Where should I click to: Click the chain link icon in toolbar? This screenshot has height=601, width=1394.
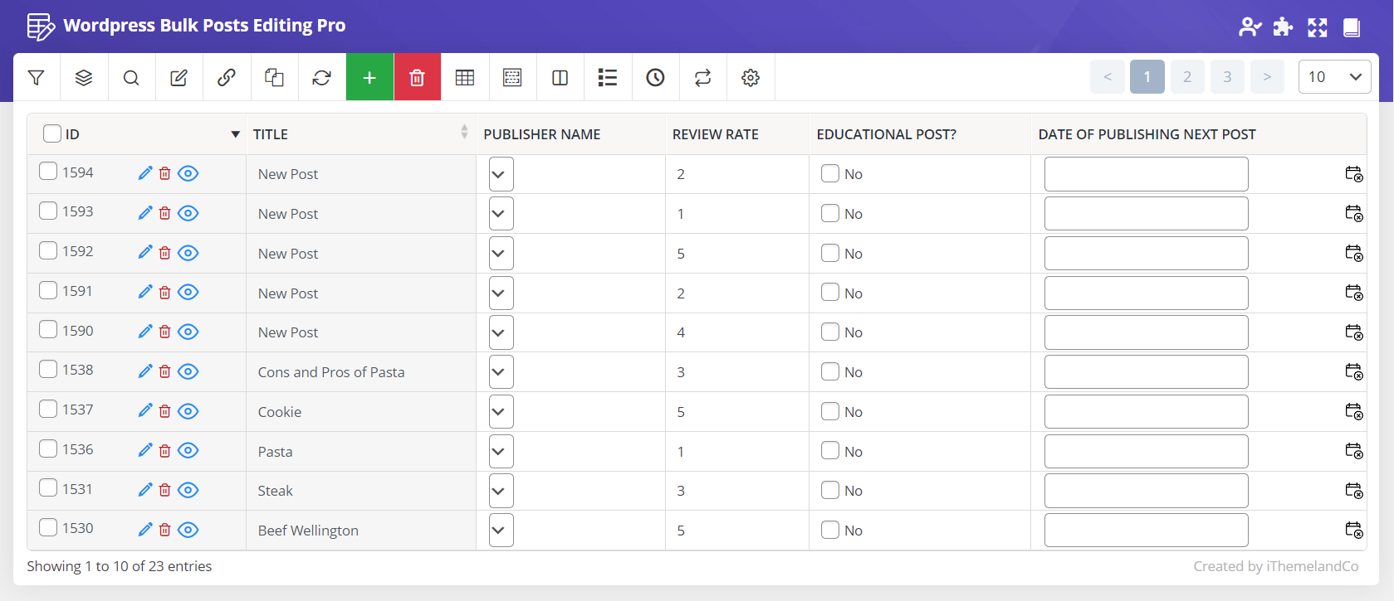226,77
